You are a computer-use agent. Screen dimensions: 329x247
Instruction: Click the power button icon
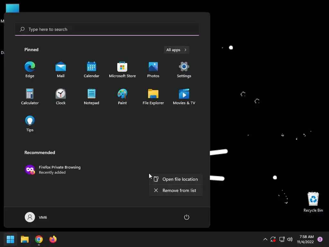(187, 217)
